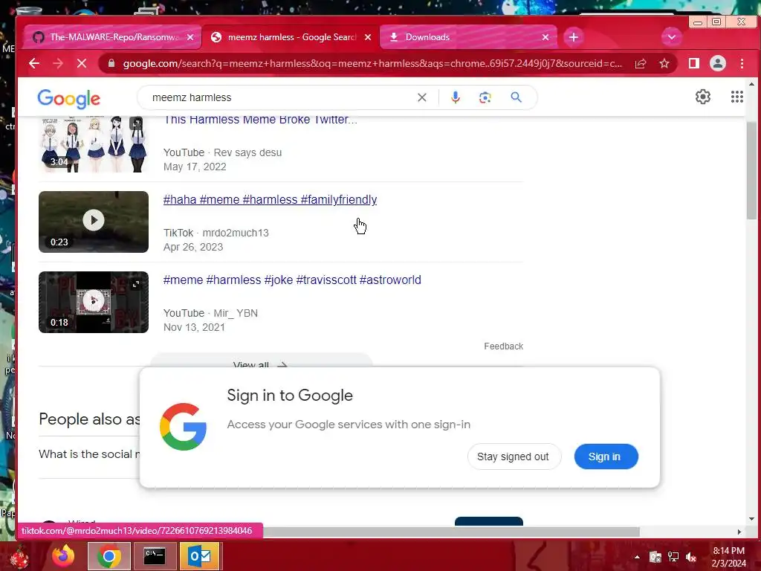Click the URL address bar
761x571 pixels.
click(372, 64)
